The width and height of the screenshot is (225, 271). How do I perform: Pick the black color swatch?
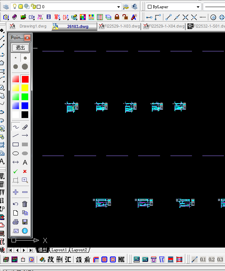pos(25,115)
